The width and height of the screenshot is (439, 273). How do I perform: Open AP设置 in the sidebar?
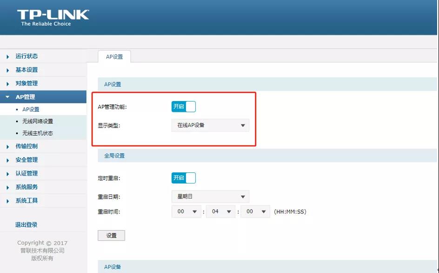31,109
